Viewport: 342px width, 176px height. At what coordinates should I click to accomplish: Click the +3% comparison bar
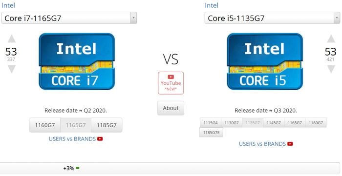pos(170,168)
